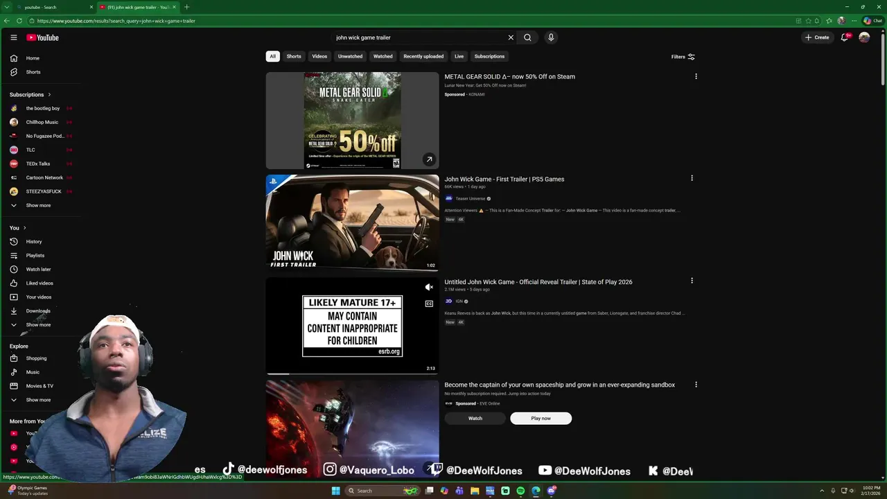The image size is (887, 499).
Task: Open the Metal Gear Solid ad external link icon
Action: point(429,159)
